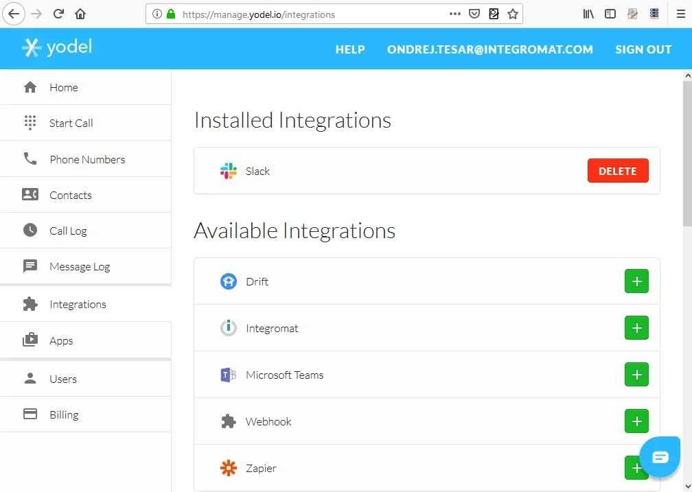Click the Webhook integration name

tap(268, 421)
